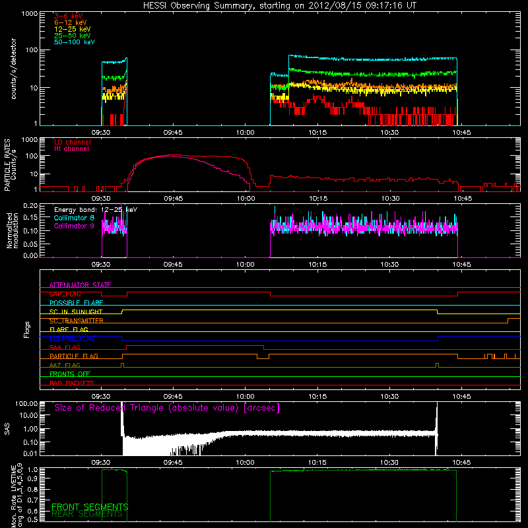Image resolution: width=528 pixels, height=528 pixels.
Task: Click the 100.00 SAS axis value
Action: tap(26, 404)
